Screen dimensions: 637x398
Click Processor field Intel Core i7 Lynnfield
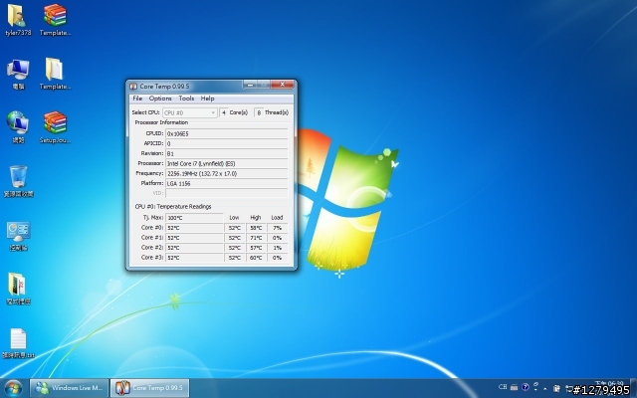(x=227, y=163)
